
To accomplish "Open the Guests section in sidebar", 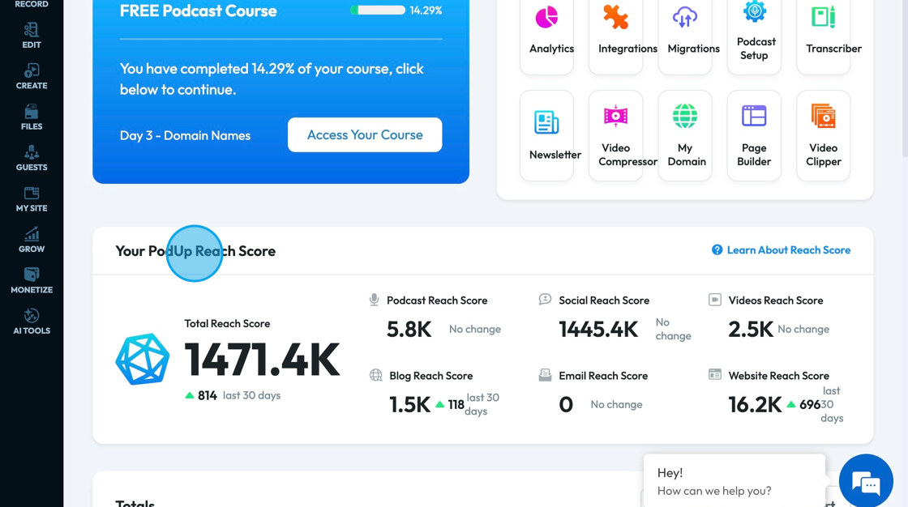I will pos(32,158).
